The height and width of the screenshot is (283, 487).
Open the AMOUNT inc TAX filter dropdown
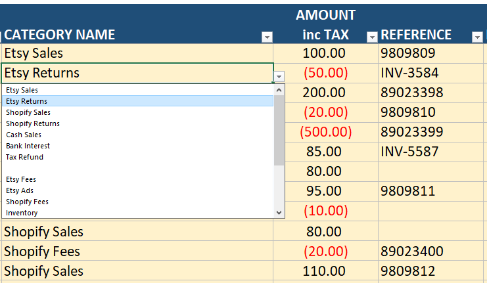[x=372, y=37]
